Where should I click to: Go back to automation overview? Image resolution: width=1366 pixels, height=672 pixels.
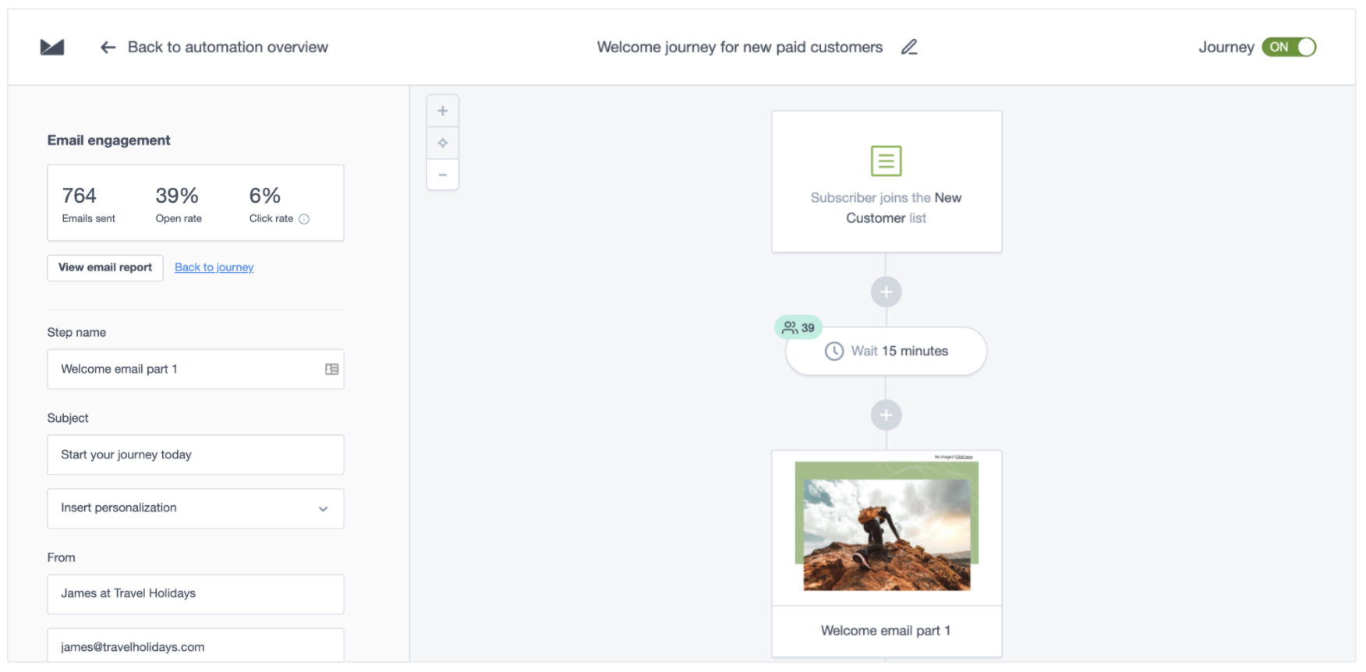click(228, 48)
